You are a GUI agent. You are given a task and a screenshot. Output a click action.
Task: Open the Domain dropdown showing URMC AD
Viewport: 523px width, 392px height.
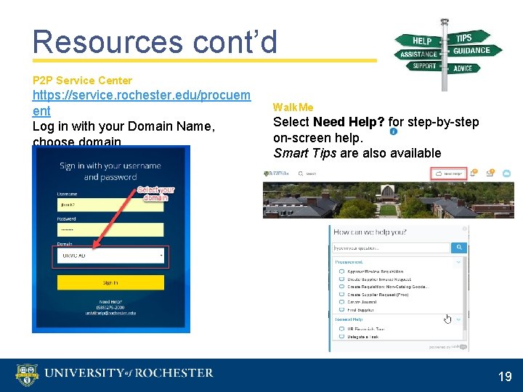[110, 256]
